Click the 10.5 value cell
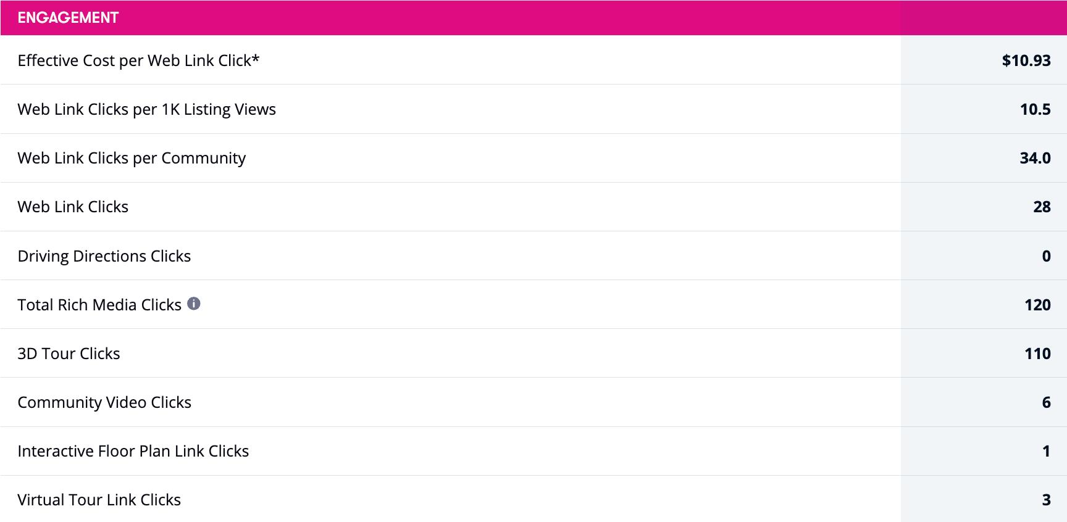 pos(1035,109)
